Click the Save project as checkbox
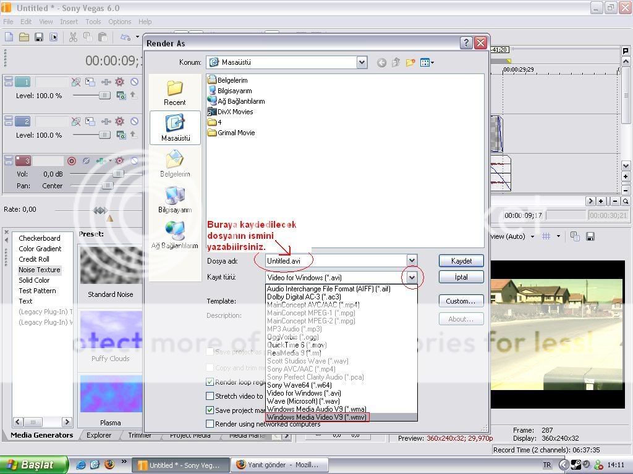 click(x=210, y=352)
